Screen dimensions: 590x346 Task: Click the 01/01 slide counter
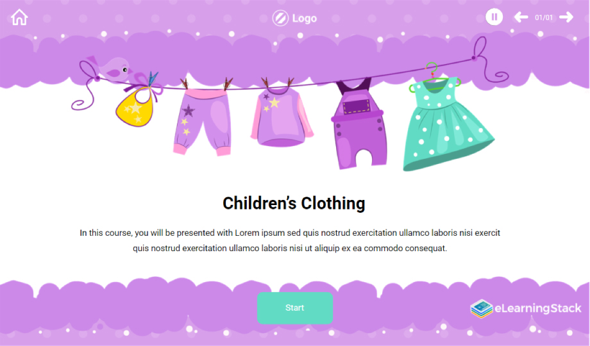(544, 17)
